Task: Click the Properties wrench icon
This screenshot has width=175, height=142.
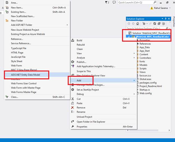Action: pos(73,126)
